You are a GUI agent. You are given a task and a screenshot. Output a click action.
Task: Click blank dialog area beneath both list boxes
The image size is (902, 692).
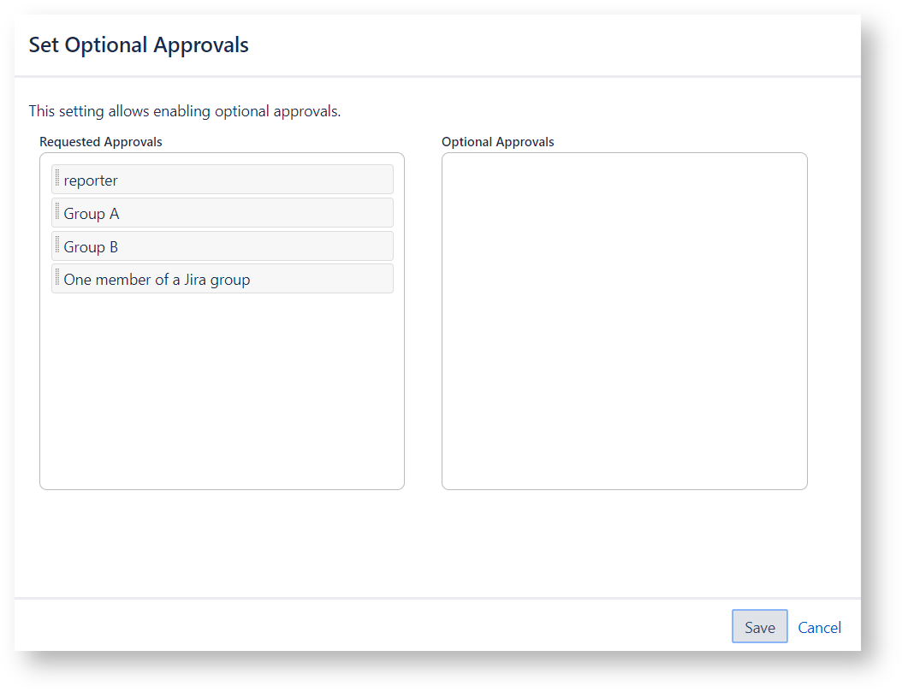click(x=428, y=543)
